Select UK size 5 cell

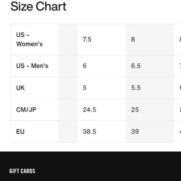tap(102, 88)
